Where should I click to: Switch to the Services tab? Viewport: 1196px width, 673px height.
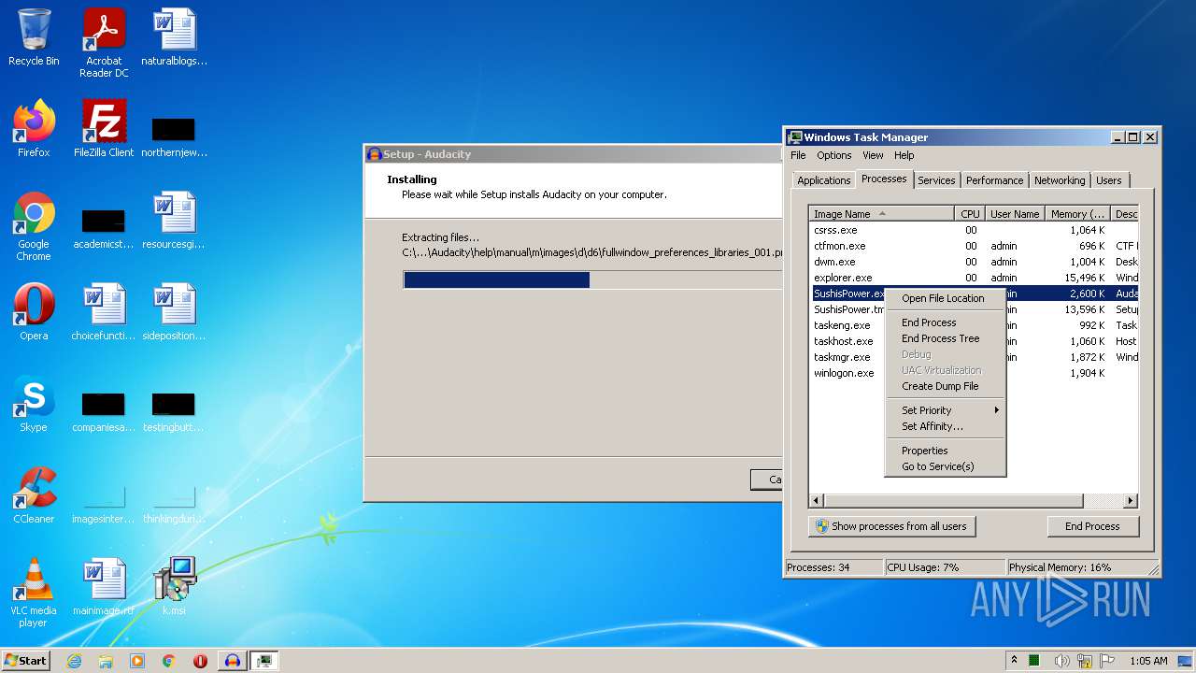[x=935, y=180]
